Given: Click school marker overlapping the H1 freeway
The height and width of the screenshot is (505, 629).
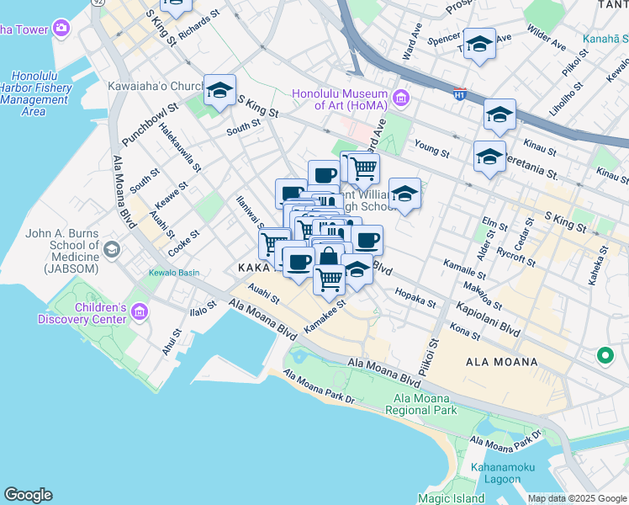Looking at the screenshot, I should pos(499,115).
